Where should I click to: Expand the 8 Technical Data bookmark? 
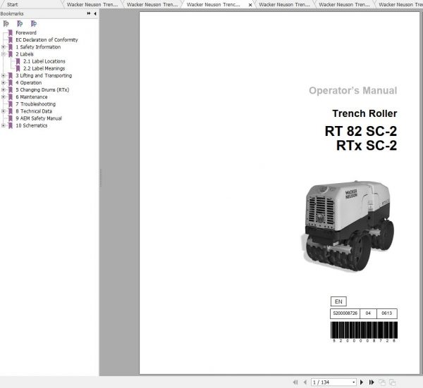[x=4, y=111]
